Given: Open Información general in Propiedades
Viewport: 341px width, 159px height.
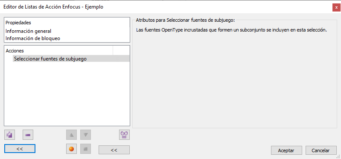Looking at the screenshot, I should point(29,31).
